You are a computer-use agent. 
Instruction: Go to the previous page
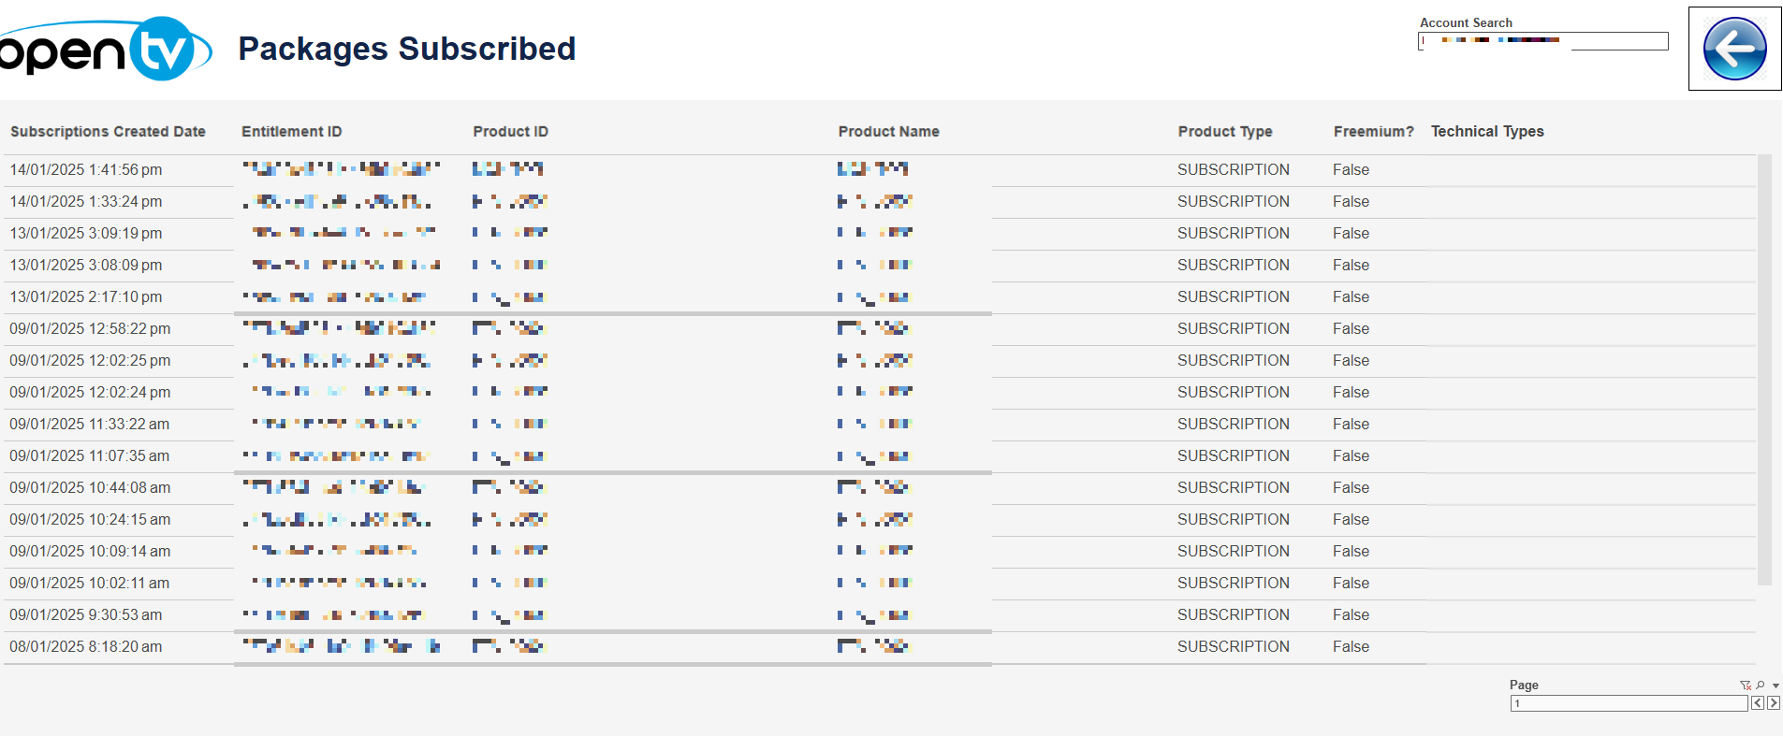point(1758,703)
